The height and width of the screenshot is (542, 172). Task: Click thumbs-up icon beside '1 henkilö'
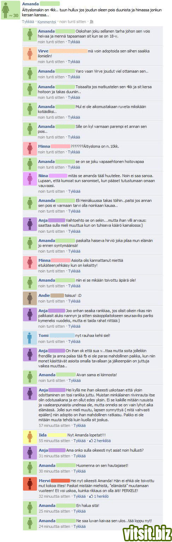point(91,496)
